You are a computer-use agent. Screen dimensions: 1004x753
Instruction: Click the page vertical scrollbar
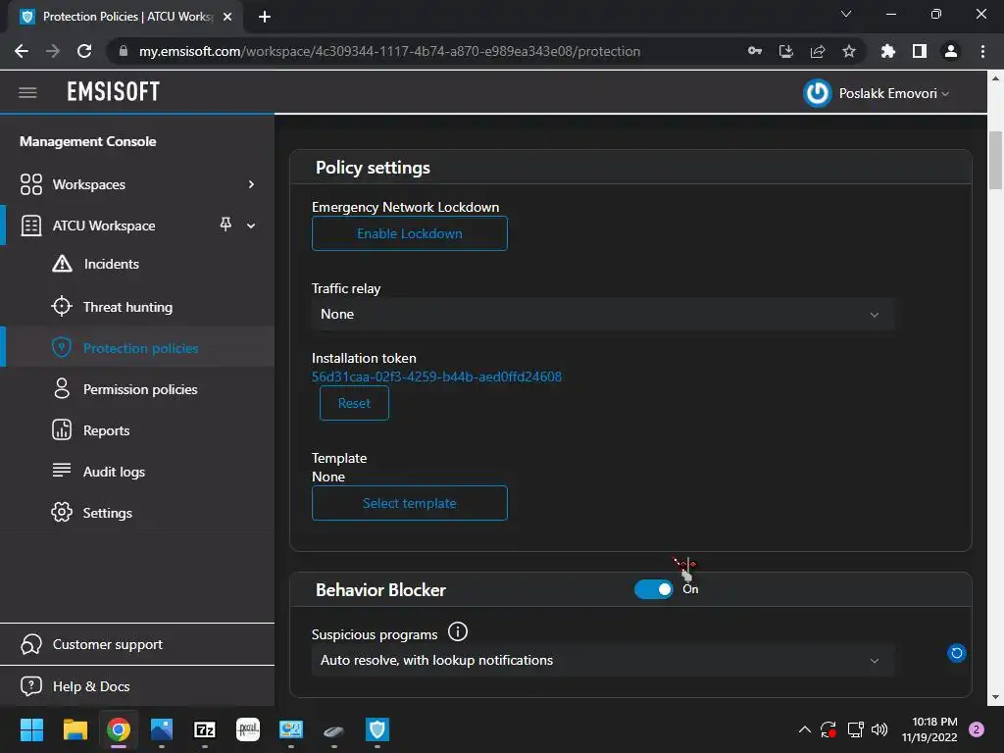[x=995, y=160]
